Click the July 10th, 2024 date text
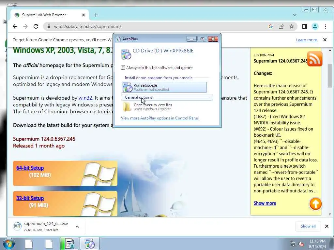 [264, 55]
